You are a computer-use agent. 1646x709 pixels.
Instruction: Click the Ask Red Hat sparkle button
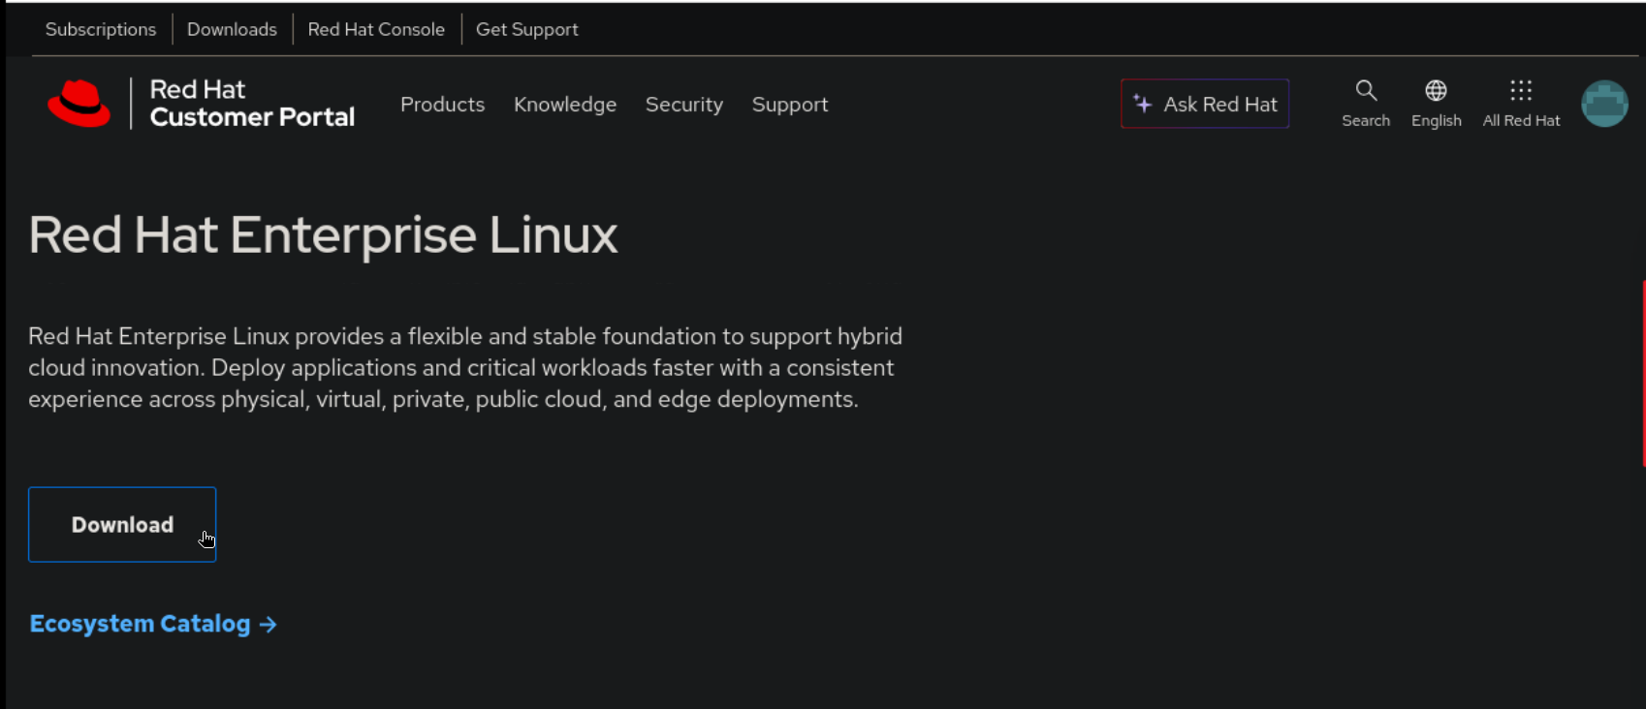pos(1205,104)
